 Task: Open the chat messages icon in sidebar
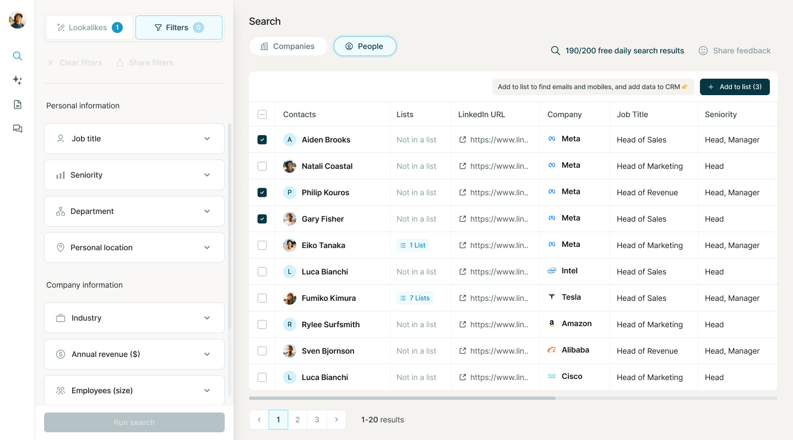(x=18, y=129)
